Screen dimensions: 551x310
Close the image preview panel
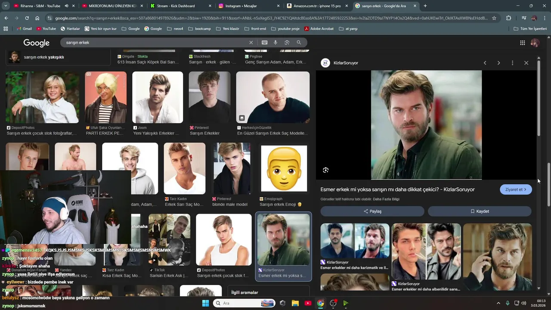pyautogui.click(x=526, y=63)
